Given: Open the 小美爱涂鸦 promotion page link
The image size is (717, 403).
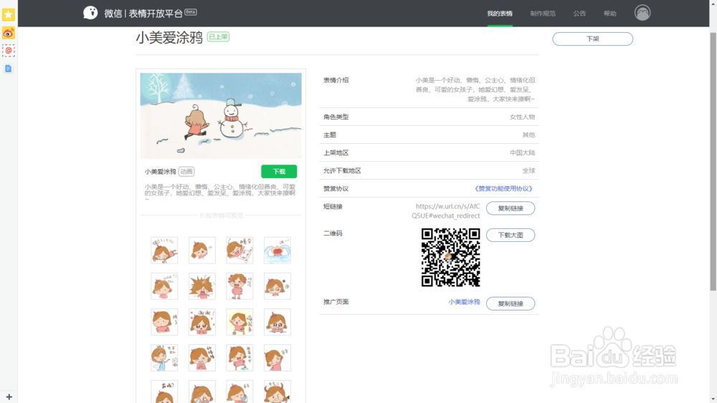Looking at the screenshot, I should (x=464, y=302).
